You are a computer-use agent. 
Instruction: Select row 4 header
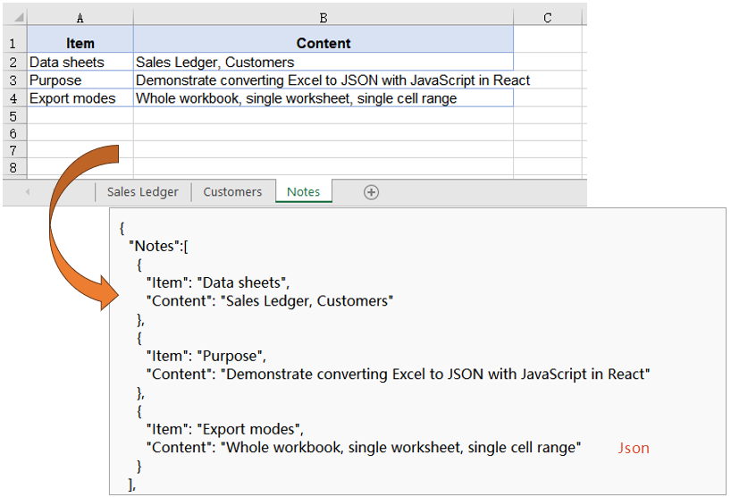13,98
